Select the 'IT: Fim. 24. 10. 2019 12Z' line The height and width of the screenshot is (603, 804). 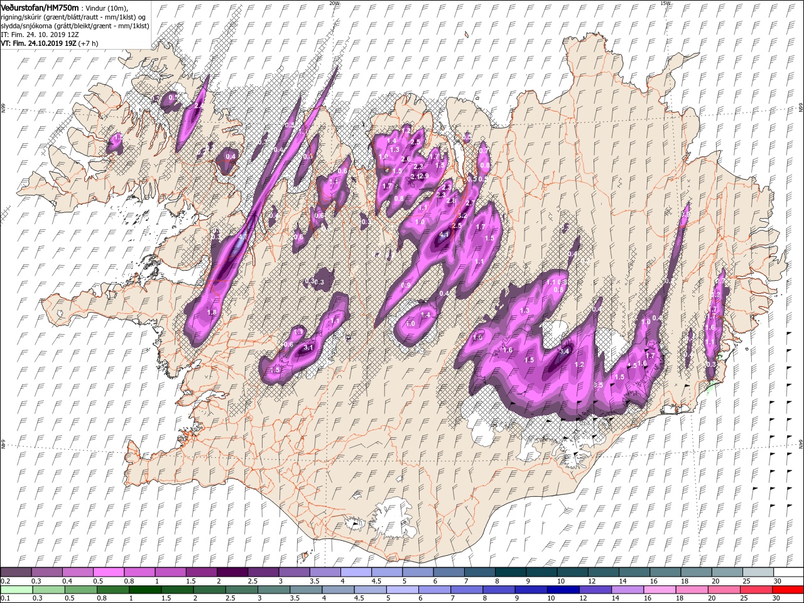tap(40, 35)
